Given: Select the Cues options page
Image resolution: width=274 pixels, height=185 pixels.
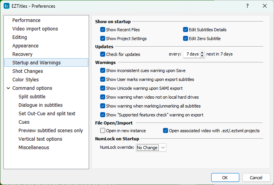Looking at the screenshot, I should (24, 122).
